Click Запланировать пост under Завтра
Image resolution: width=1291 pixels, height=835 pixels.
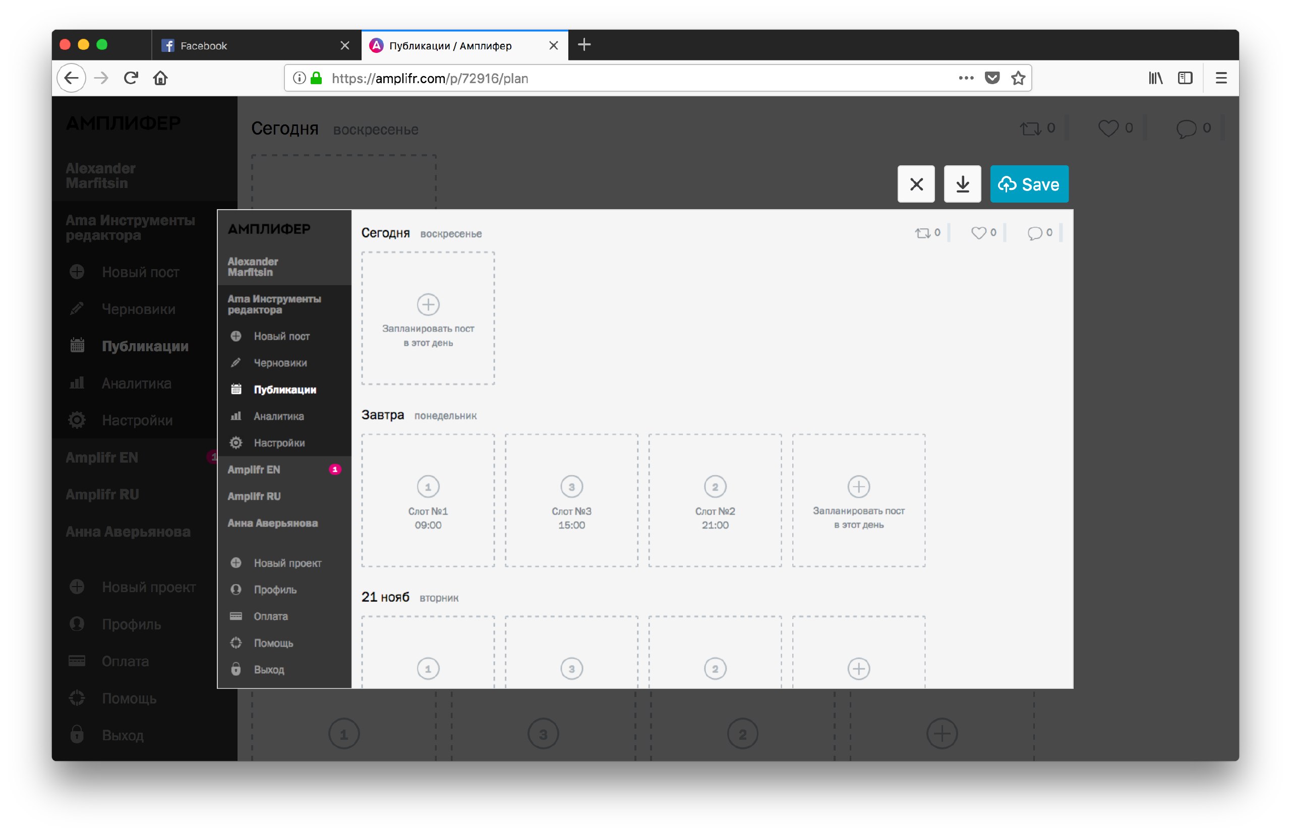[x=859, y=500]
